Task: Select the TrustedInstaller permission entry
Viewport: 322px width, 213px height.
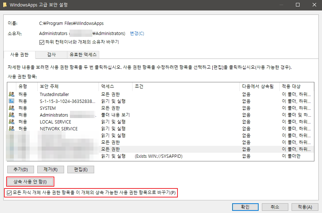Action: 160,94
